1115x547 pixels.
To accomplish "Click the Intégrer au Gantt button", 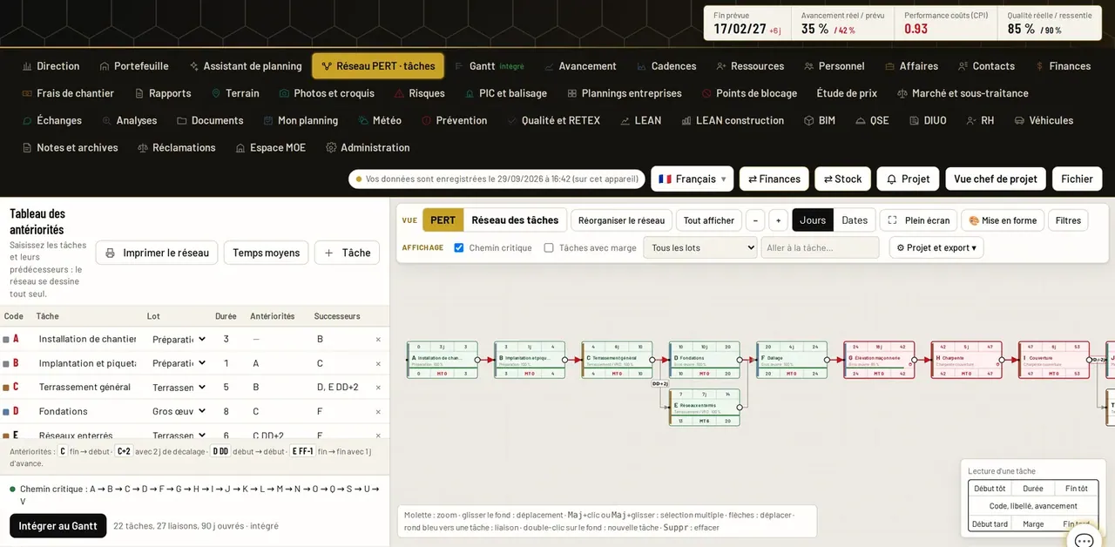I will tap(58, 526).
